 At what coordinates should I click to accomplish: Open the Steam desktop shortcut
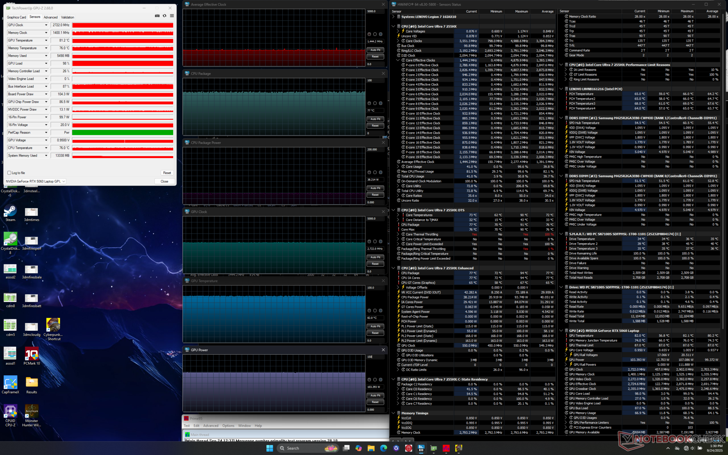coord(10,212)
